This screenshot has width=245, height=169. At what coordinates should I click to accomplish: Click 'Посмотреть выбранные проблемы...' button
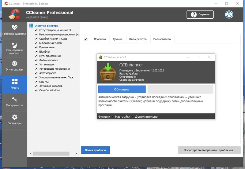click(x=209, y=150)
